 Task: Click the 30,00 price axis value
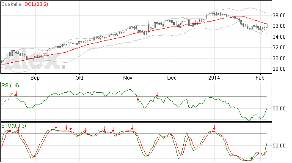click(x=279, y=59)
